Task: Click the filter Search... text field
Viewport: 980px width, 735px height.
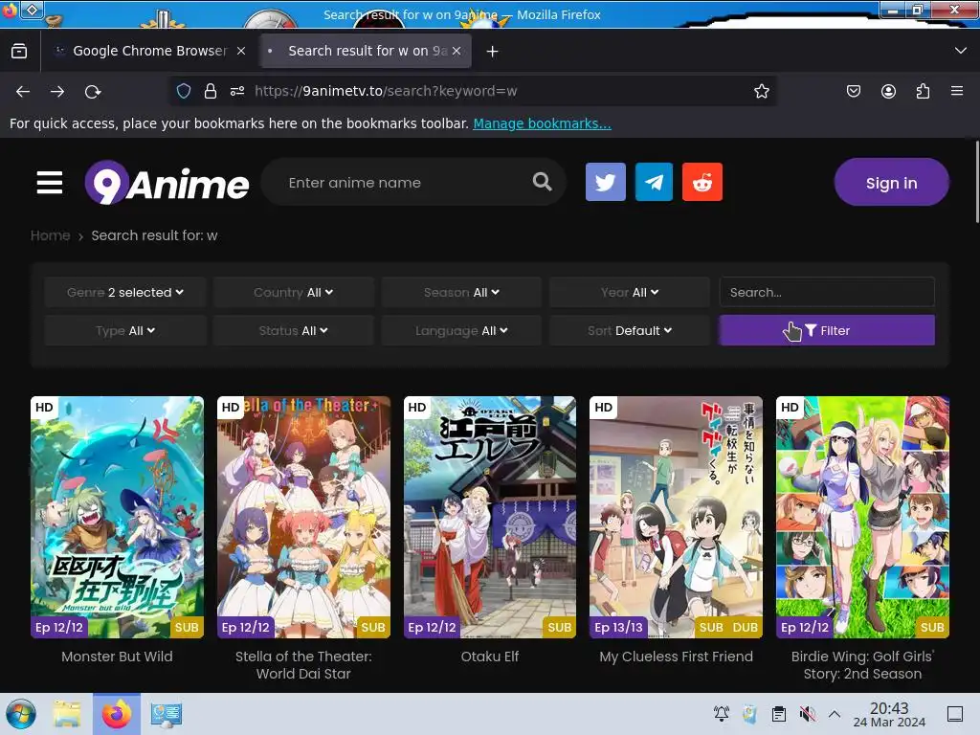Action: [827, 292]
